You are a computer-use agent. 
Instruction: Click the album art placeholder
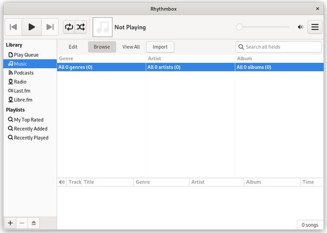point(102,27)
